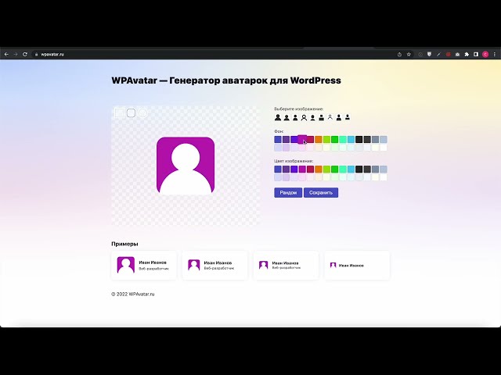Set avatar shape to sharp square
The width and height of the screenshot is (501, 375).
(119, 112)
